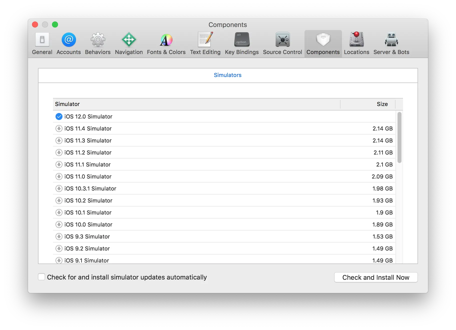Image resolution: width=456 pixels, height=330 pixels.
Task: Open the Source Control preferences pane
Action: pyautogui.click(x=282, y=43)
